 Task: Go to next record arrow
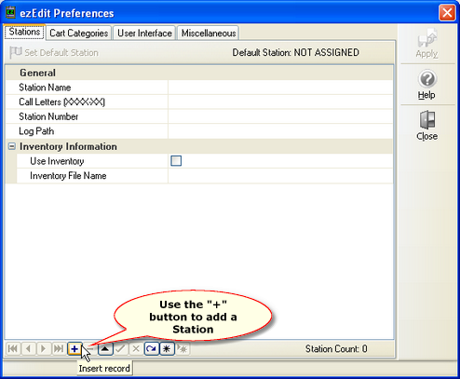(44, 349)
